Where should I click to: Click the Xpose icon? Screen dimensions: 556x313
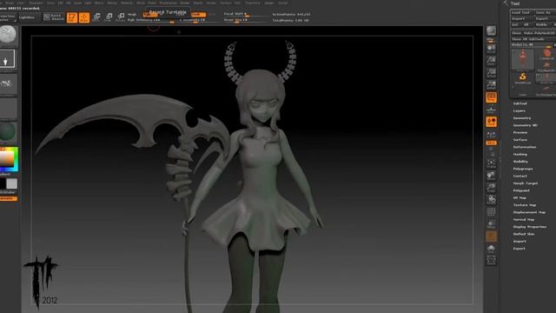click(491, 261)
